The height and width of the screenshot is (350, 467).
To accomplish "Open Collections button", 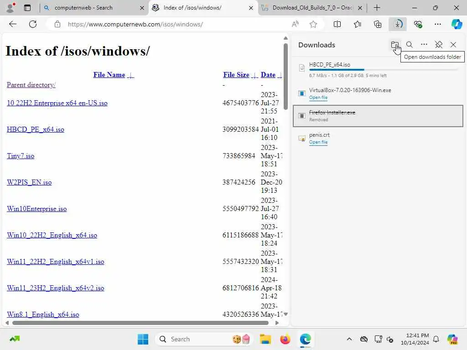I will [x=378, y=24].
